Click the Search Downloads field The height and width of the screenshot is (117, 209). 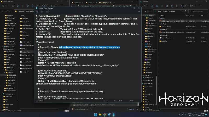(x=198, y=11)
